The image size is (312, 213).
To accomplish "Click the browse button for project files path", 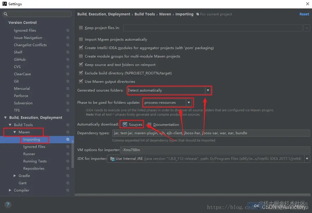I will pyautogui.click(x=307, y=28).
